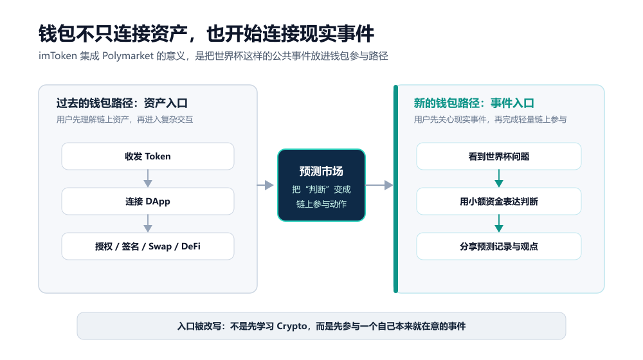Select text '用户先理解链上资产，再进入复杂交互'

[125, 120]
